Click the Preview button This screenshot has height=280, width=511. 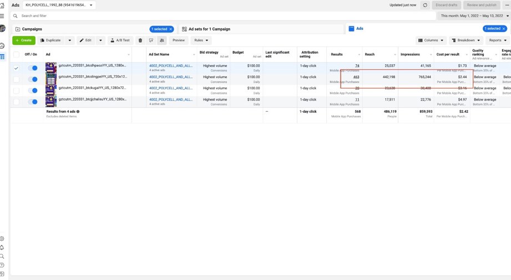tap(179, 40)
